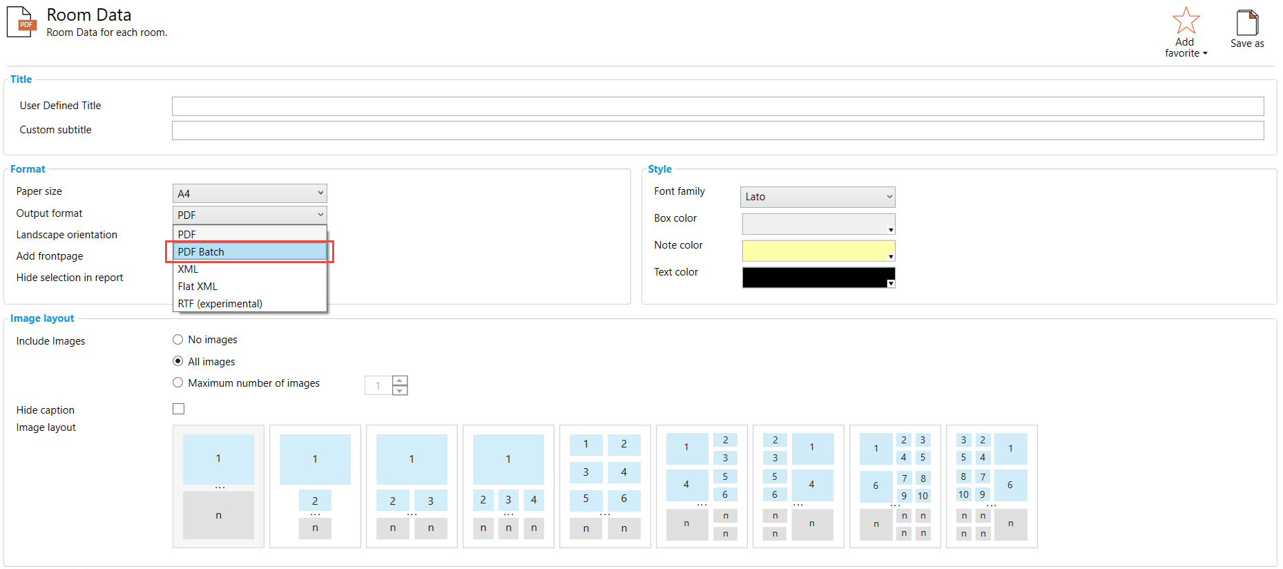Choose PDF Batch from the output list
The height and width of the screenshot is (569, 1283).
pyautogui.click(x=249, y=252)
